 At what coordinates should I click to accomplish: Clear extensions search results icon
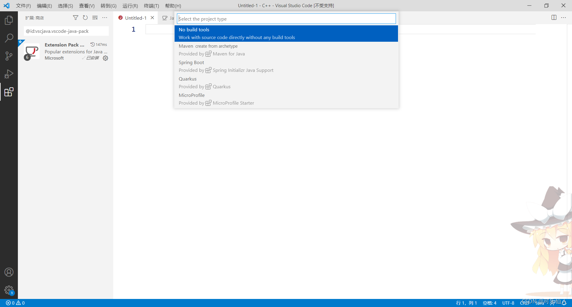coord(95,18)
